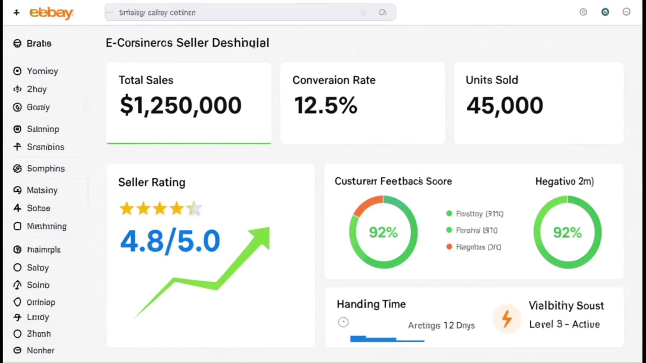Click the orange lightning bolt icon

click(x=507, y=319)
